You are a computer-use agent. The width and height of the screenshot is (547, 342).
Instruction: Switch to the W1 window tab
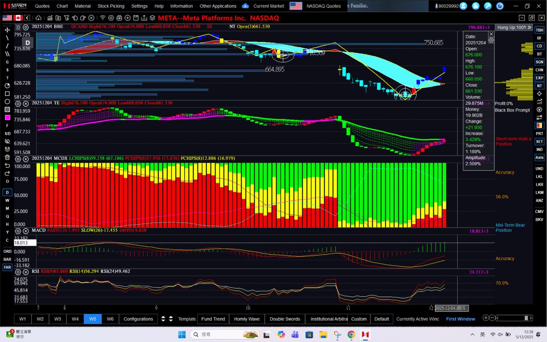22,319
